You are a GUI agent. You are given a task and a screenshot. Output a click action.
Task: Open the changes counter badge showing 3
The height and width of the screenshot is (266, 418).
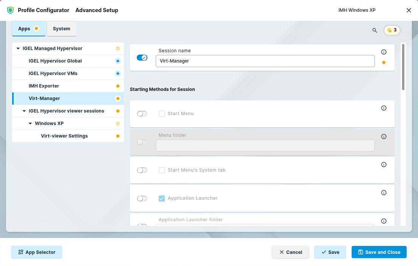392,30
